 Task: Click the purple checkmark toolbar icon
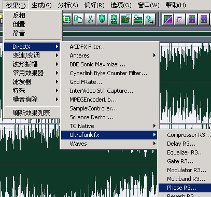pyautogui.click(x=180, y=19)
